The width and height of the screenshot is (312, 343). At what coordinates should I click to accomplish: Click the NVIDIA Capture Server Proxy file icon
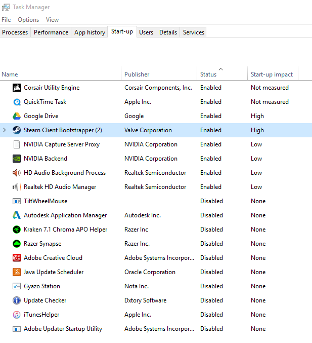(x=17, y=144)
